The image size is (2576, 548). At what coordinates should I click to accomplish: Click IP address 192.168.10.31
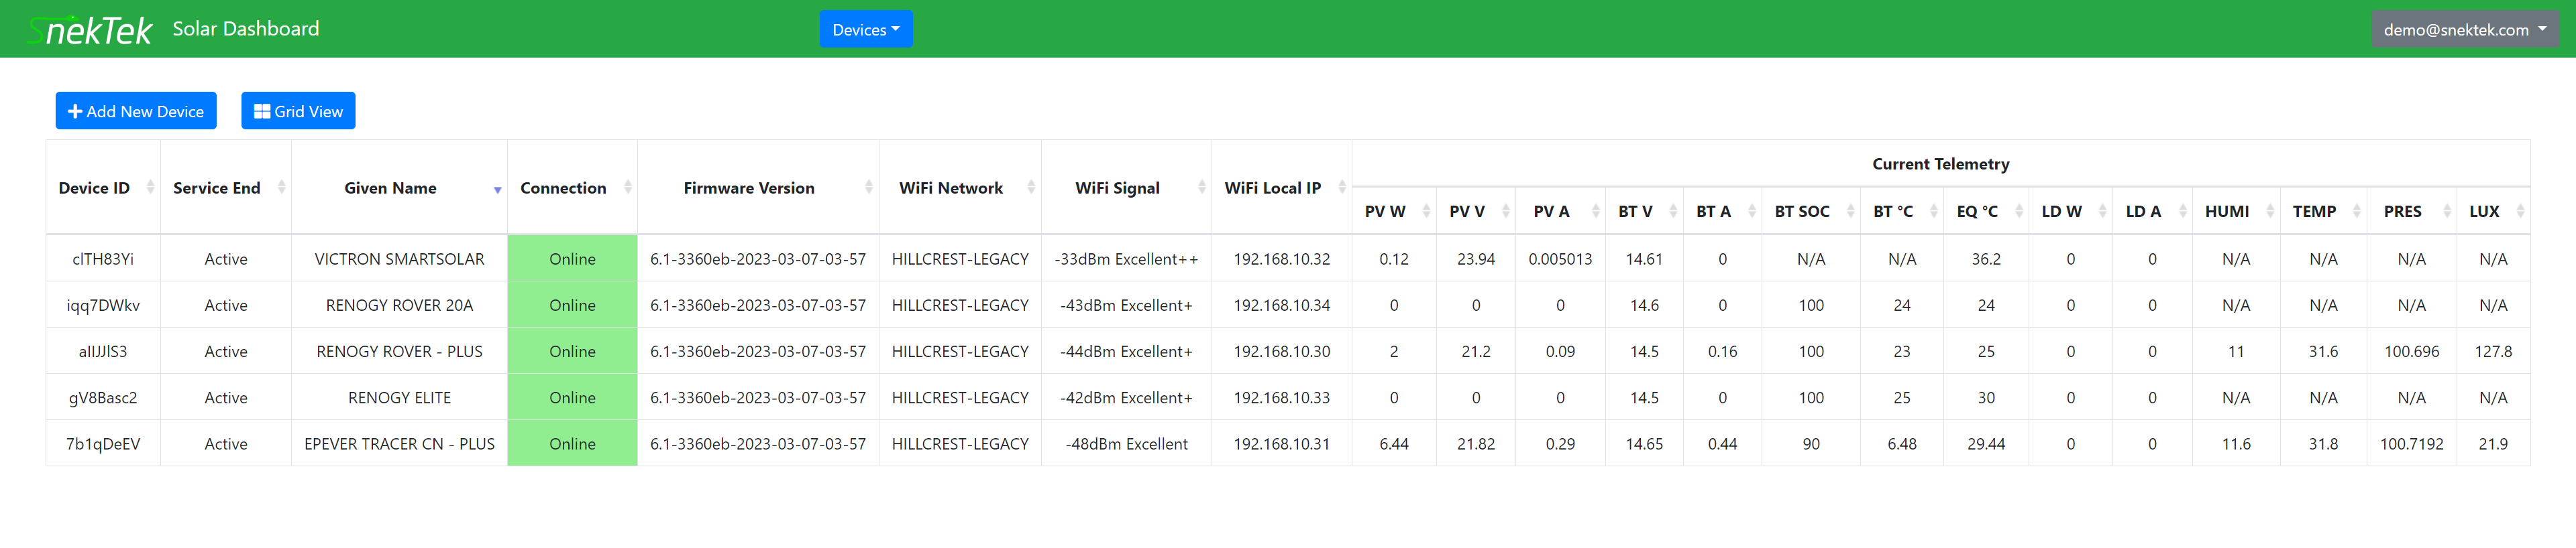pyautogui.click(x=1282, y=444)
